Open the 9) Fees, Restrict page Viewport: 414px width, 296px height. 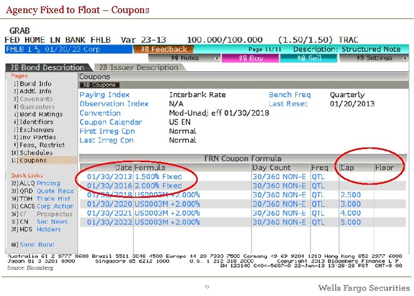click(x=39, y=145)
